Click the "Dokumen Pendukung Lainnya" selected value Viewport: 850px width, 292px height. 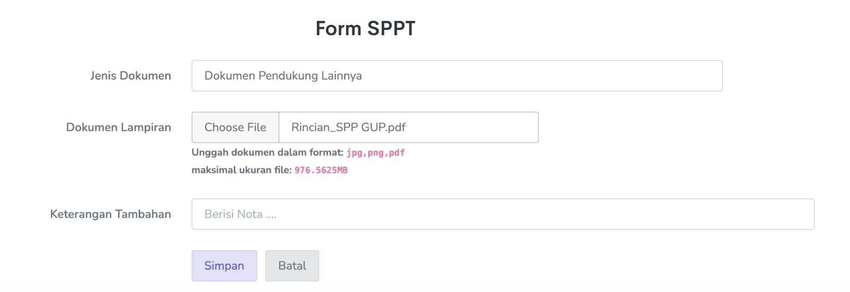[283, 76]
